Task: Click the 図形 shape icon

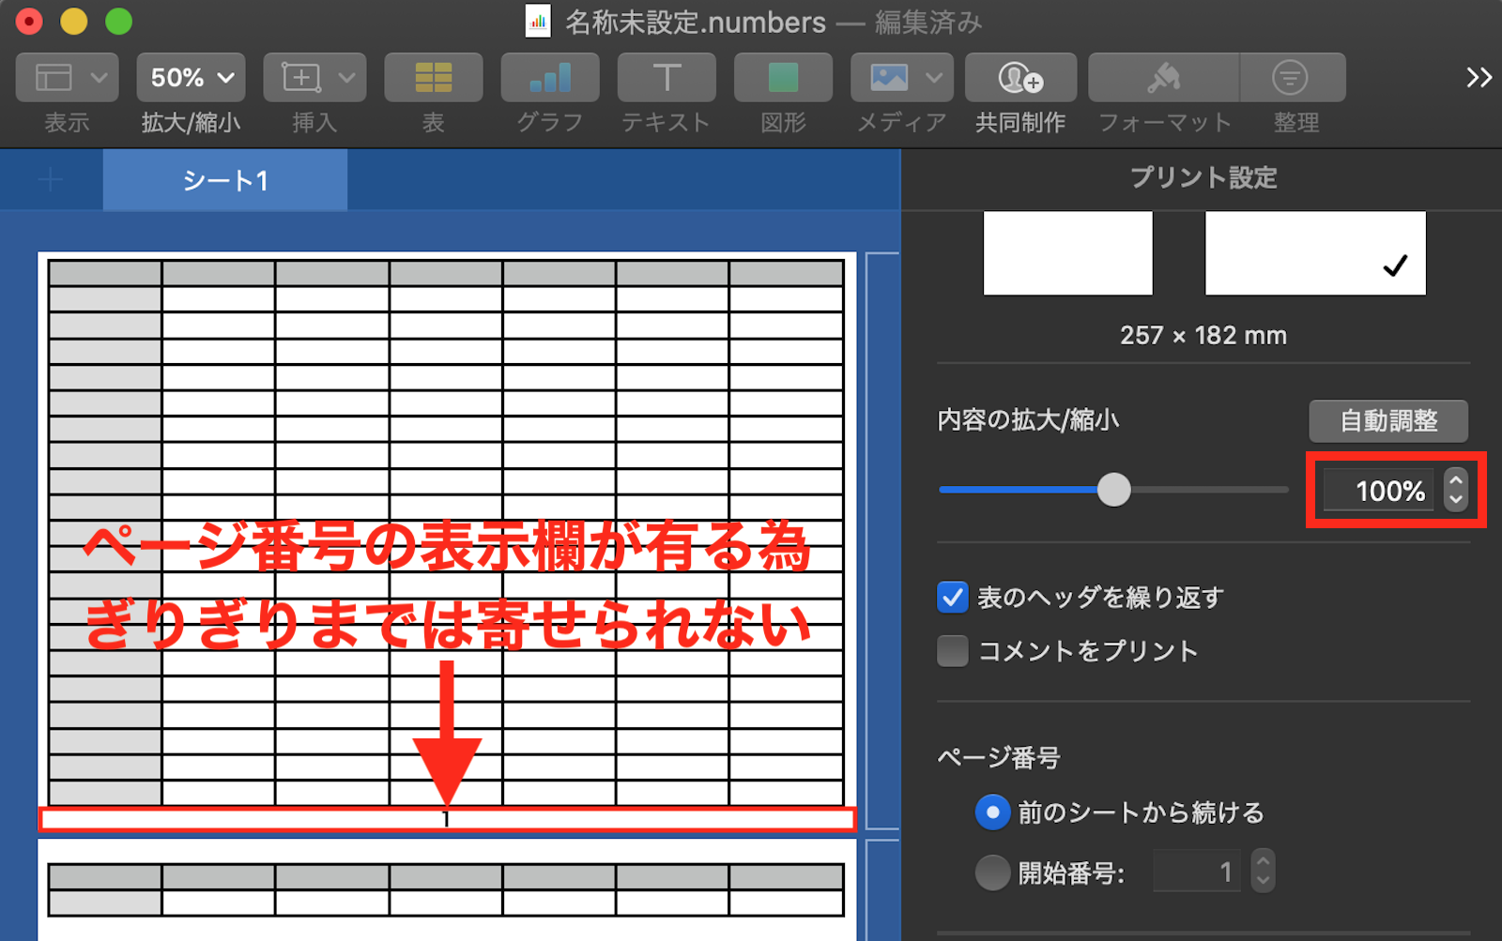Action: click(783, 78)
